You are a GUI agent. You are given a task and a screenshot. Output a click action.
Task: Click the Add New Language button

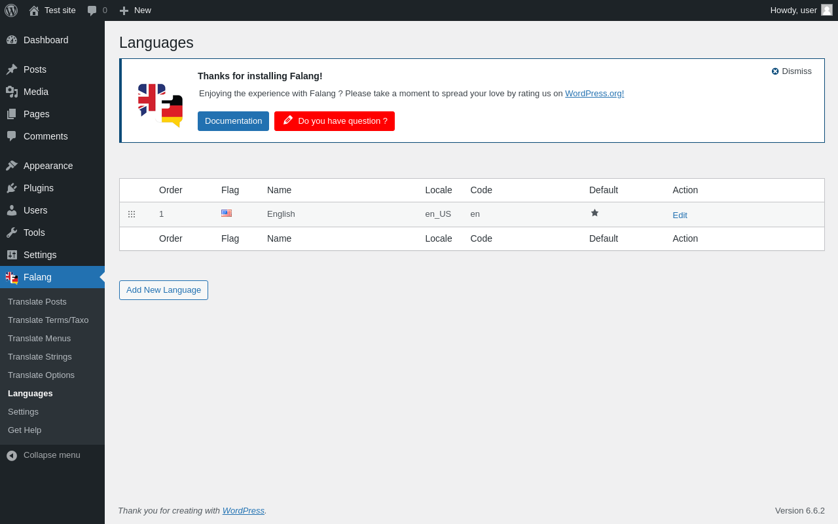pyautogui.click(x=164, y=290)
